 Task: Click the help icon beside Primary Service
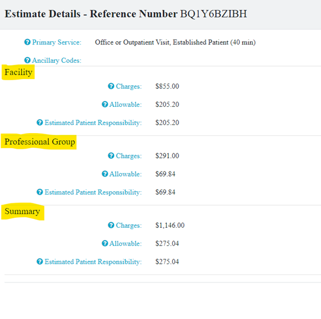pos(27,42)
